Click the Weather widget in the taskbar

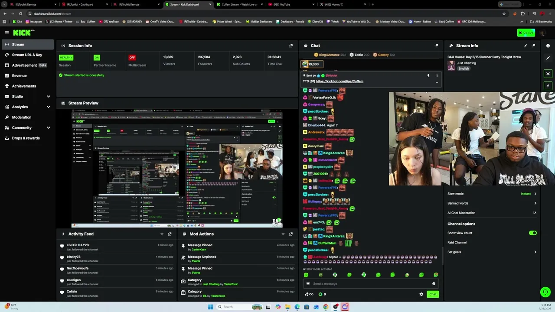[11, 307]
